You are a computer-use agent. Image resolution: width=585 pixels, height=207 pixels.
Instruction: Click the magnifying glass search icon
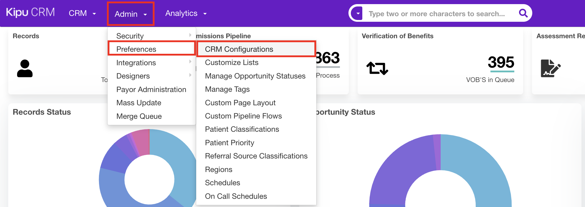pos(523,13)
